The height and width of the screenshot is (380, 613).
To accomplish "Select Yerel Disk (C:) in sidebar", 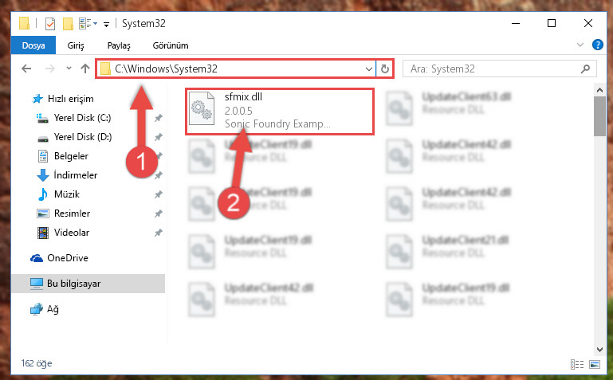I will (x=82, y=118).
